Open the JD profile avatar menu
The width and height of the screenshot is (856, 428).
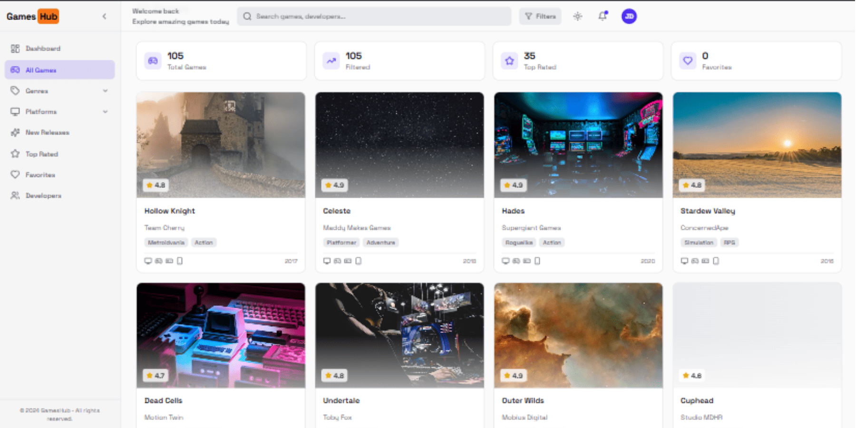629,16
